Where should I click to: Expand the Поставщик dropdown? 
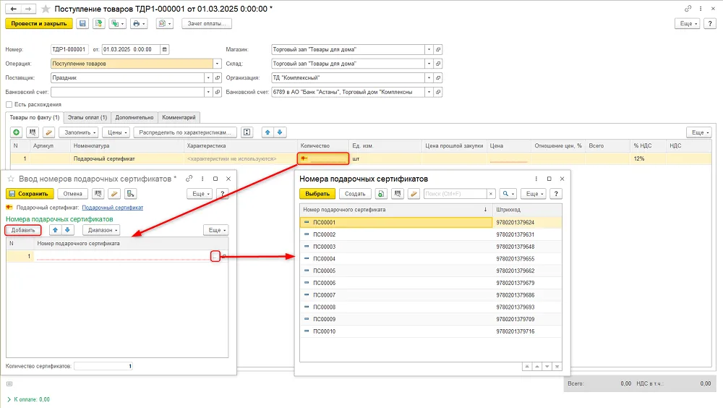(x=208, y=78)
